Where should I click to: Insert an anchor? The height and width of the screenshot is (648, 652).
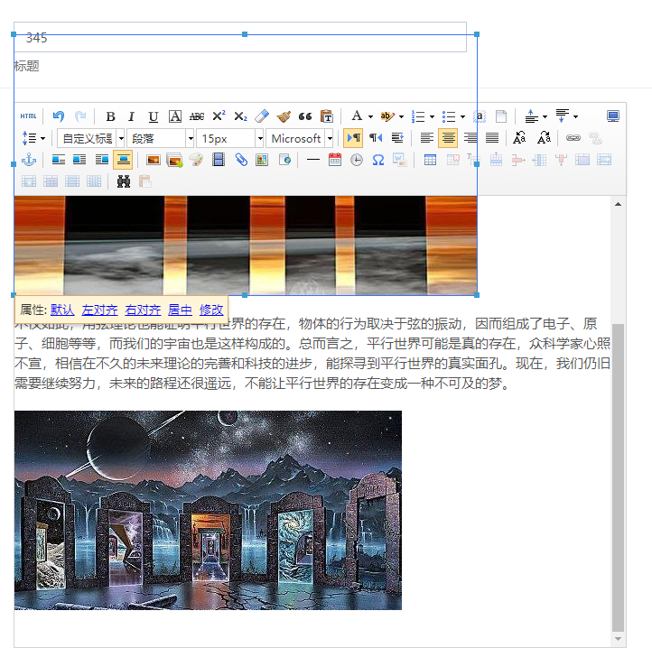click(x=29, y=160)
